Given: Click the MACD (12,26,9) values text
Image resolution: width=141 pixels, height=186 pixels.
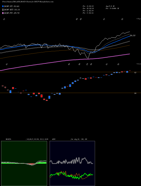Looking at the screenshot, I should 37,139.
